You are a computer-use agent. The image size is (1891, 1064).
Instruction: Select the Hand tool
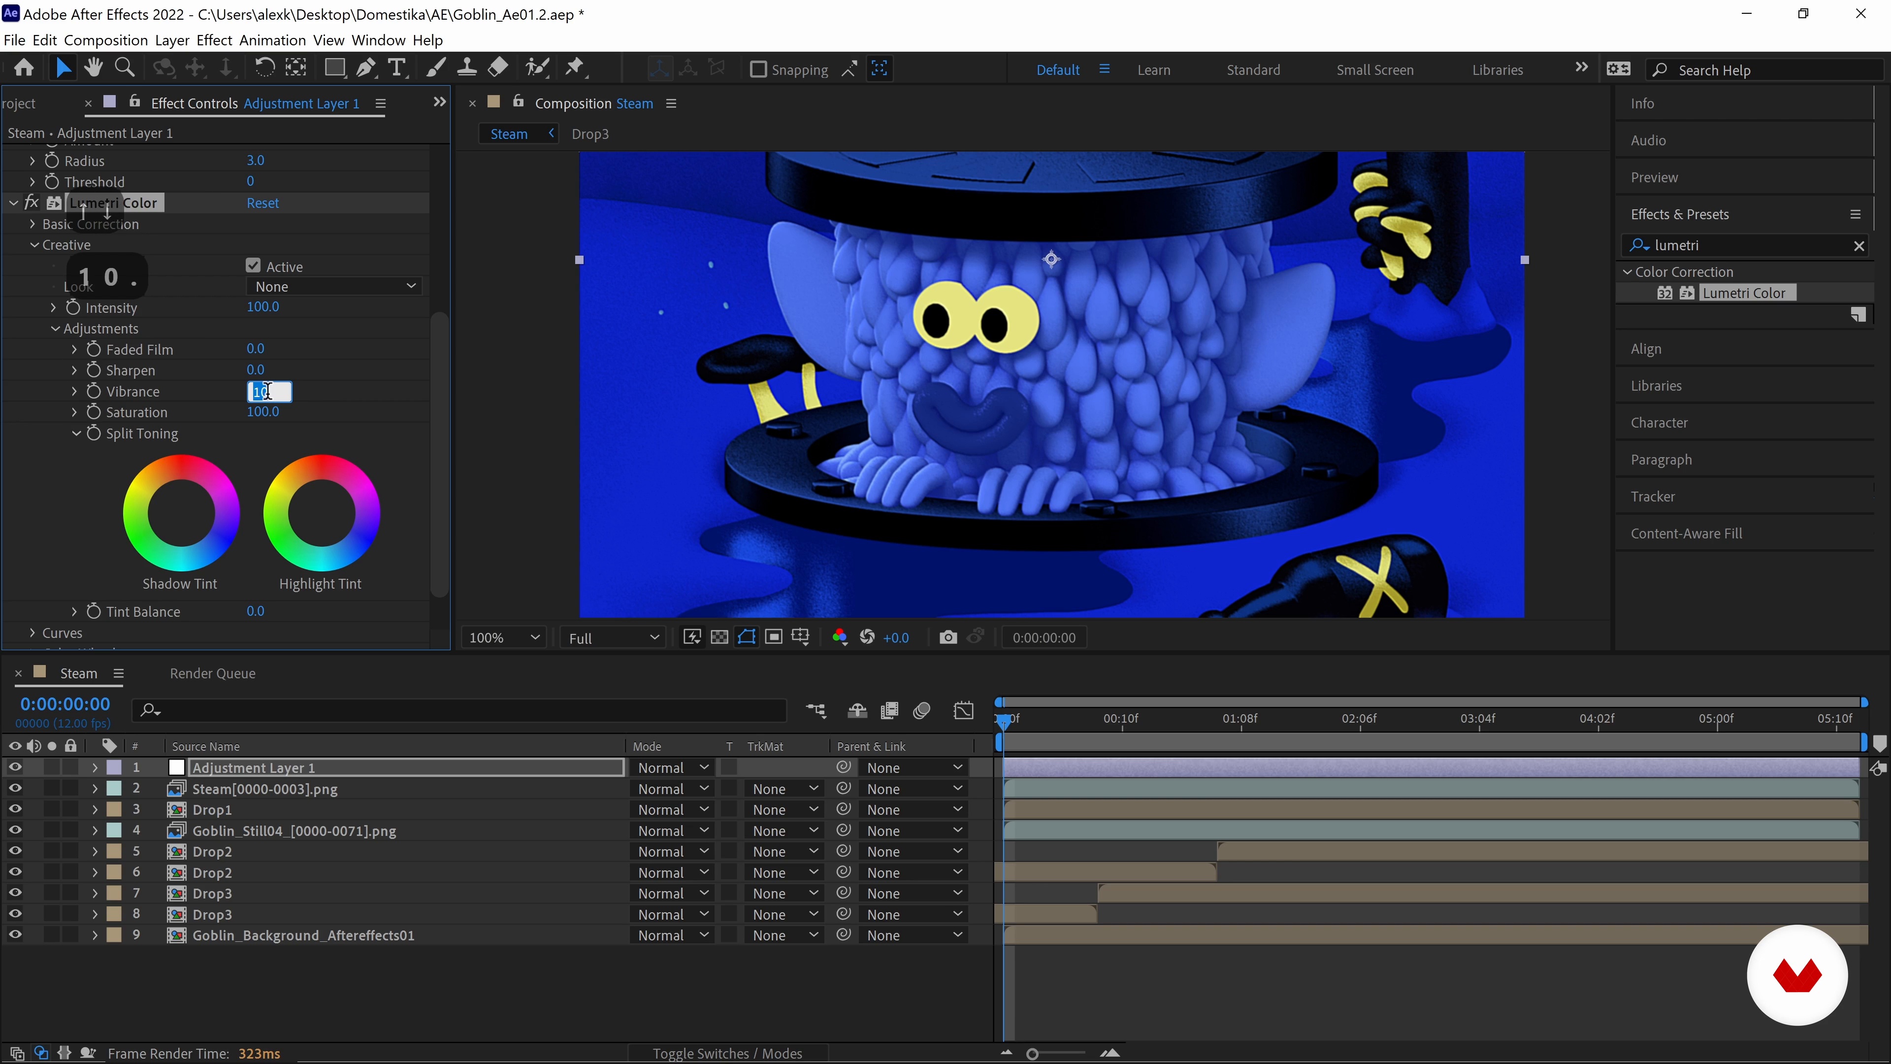pos(93,68)
